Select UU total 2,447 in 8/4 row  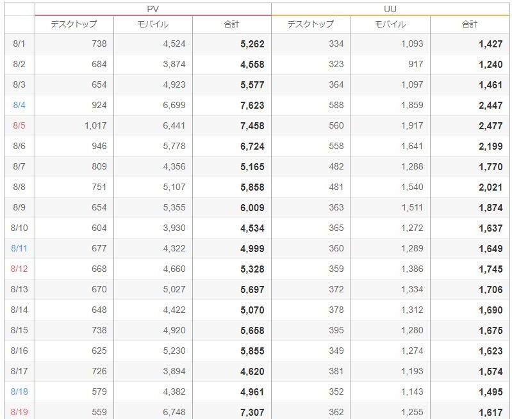coord(490,106)
